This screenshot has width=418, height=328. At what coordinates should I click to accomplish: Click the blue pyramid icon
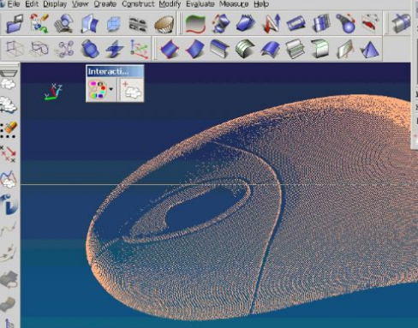coord(369,49)
